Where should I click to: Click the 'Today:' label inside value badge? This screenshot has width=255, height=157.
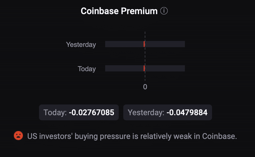(55, 113)
